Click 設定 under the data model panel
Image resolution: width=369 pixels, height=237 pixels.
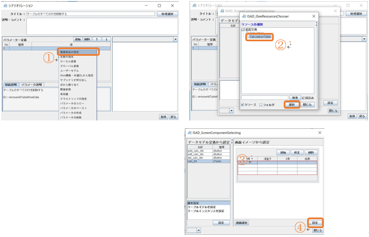point(221,223)
